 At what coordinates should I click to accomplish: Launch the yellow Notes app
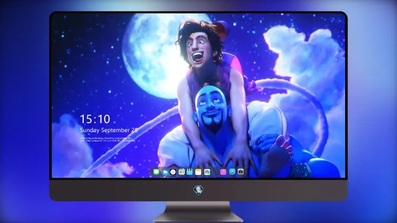click(198, 172)
